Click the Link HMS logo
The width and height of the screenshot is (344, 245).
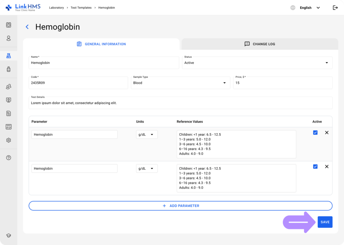tap(24, 7)
